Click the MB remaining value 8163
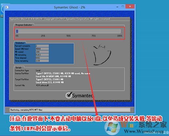This screenshot has width=169, height=136. pos(42,55)
